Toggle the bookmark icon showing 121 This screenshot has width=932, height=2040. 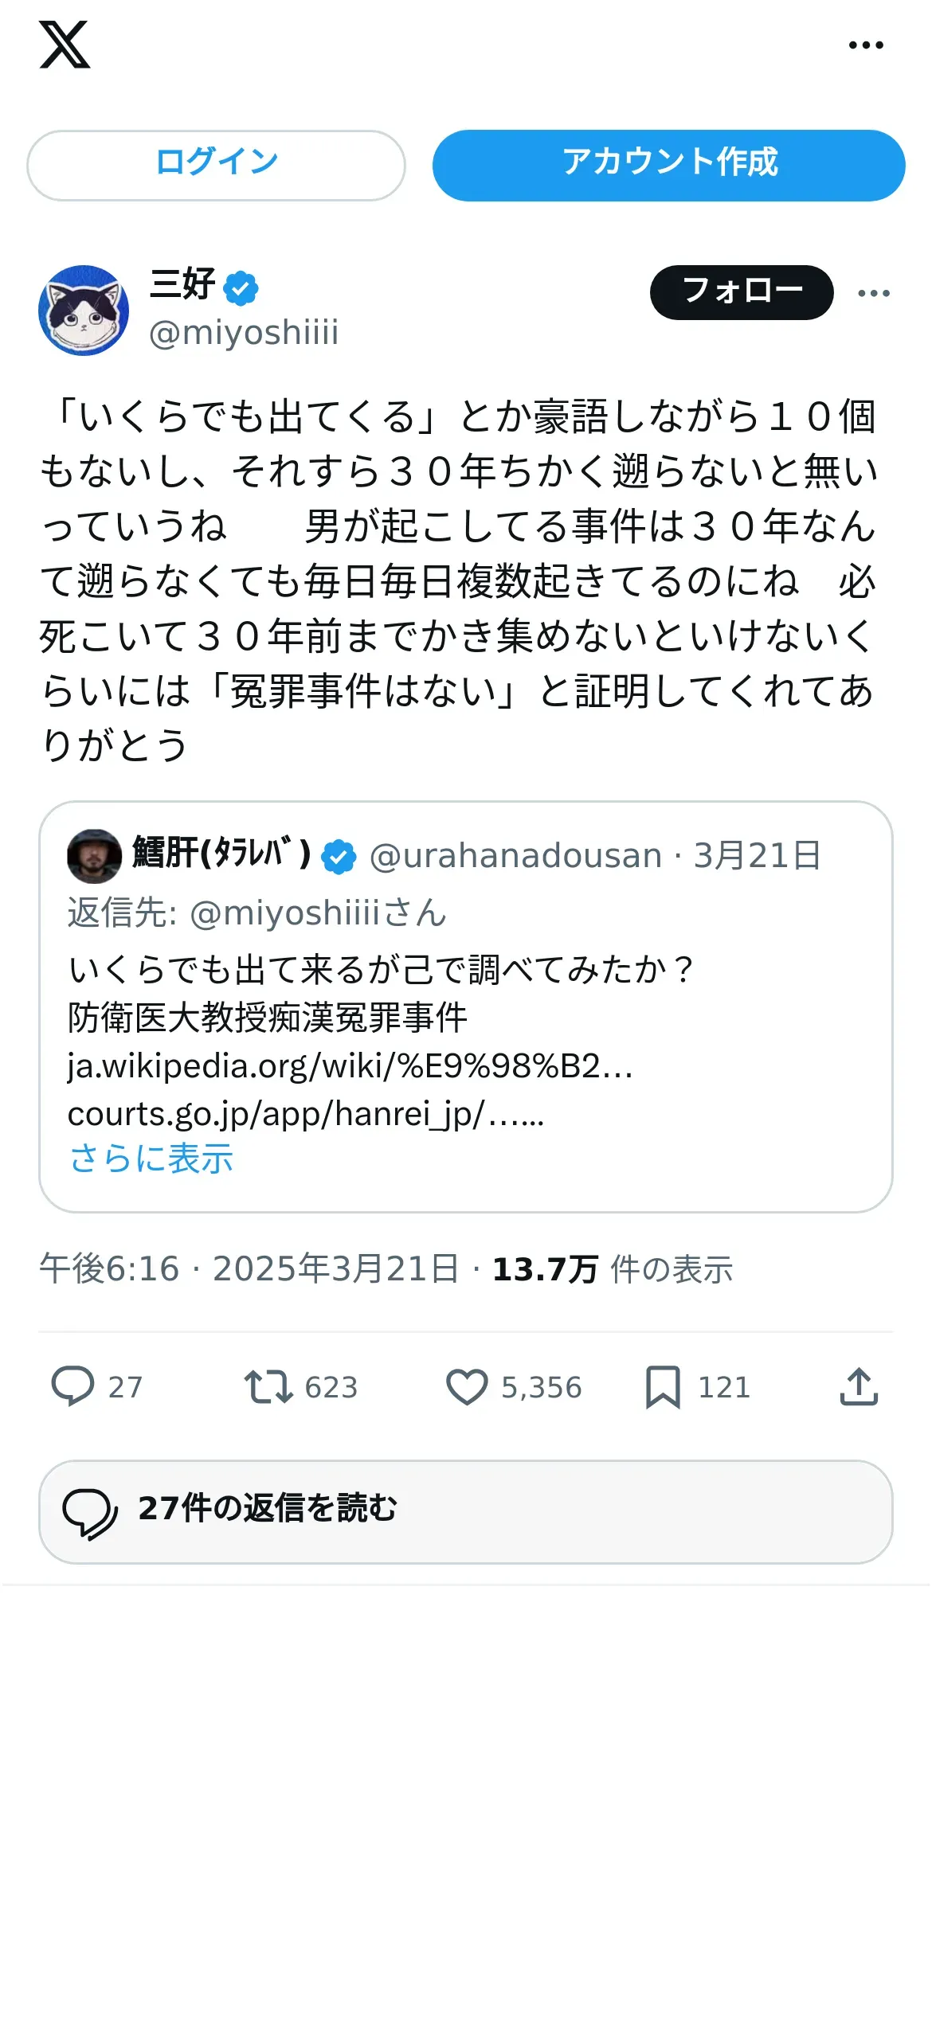[663, 1386]
